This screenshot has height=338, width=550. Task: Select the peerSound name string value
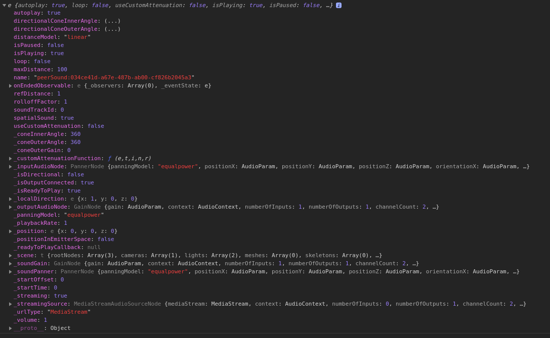114,77
